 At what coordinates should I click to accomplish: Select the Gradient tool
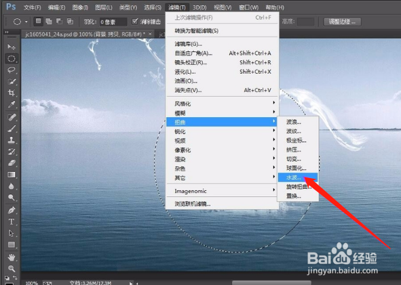coord(12,175)
